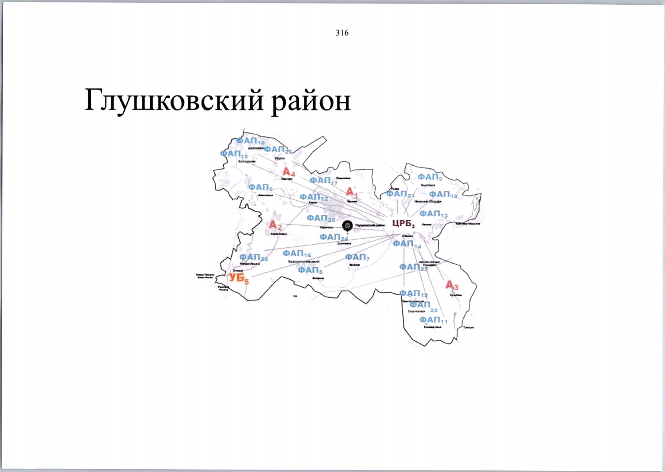This screenshot has width=665, height=472.
Task: Select the ФАП8 label on the map
Action: click(x=310, y=271)
